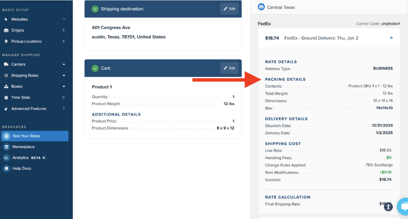Edit the Shipping destination section
Image resolution: width=408 pixels, height=219 pixels.
(x=229, y=9)
